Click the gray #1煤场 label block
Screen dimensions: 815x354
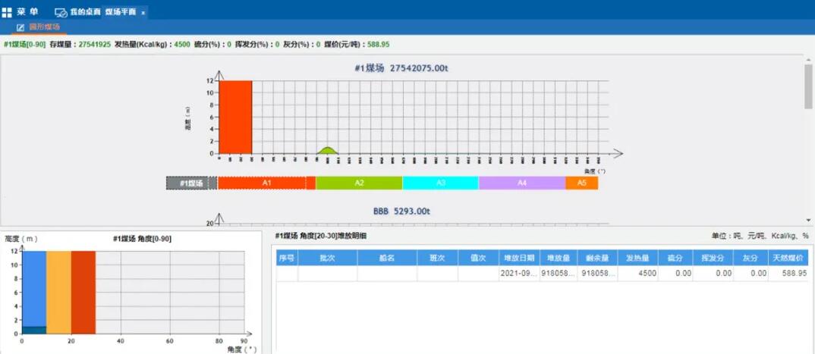pyautogui.click(x=191, y=183)
